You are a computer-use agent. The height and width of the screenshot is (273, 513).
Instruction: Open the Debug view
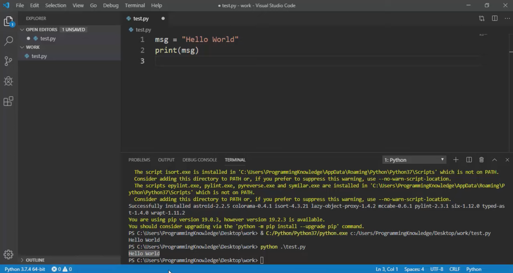9,81
